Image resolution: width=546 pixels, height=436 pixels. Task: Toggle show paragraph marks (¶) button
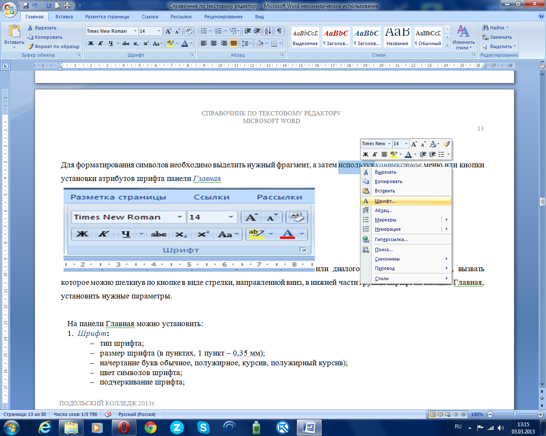pos(279,31)
